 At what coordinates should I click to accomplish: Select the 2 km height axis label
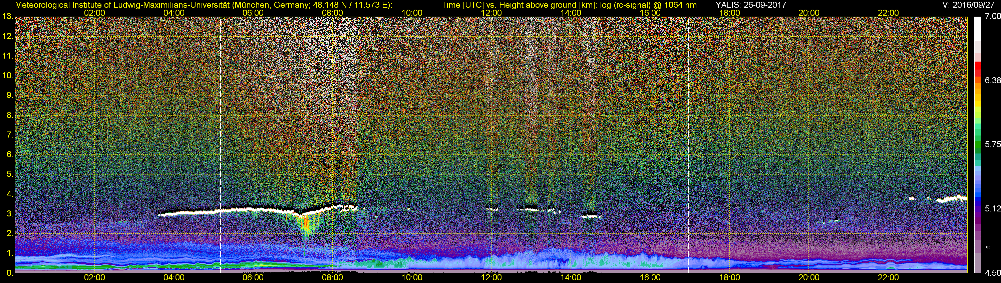9,233
